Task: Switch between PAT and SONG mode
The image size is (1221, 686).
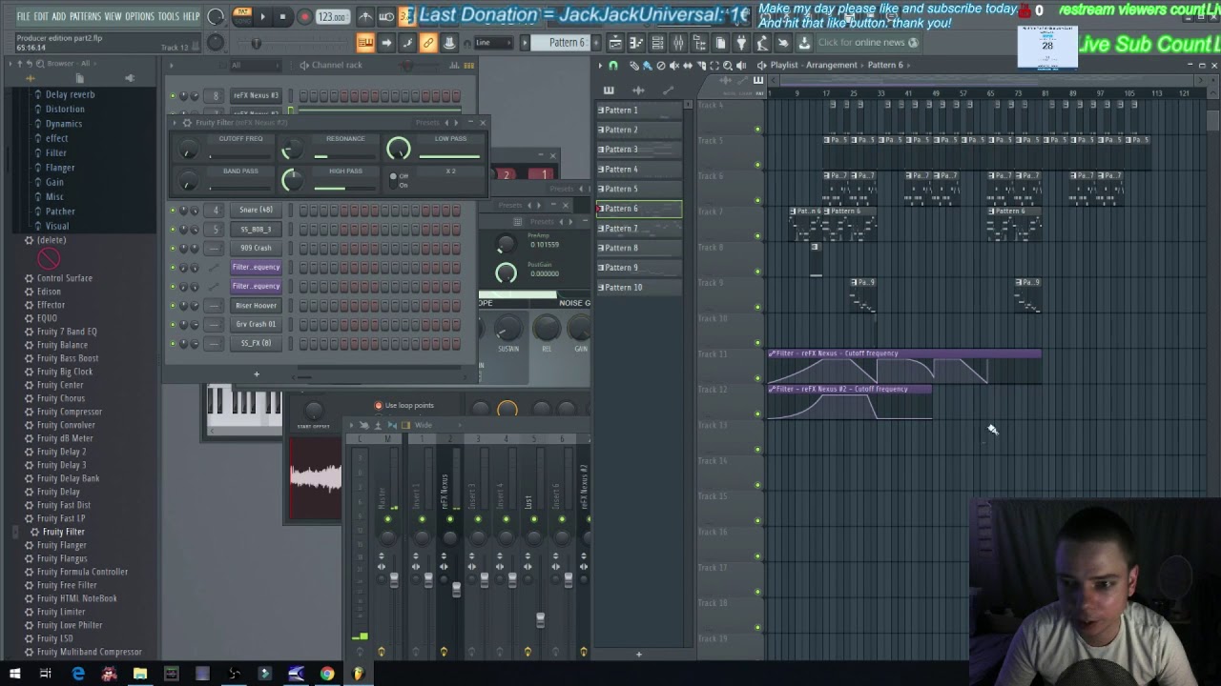Action: [x=243, y=16]
